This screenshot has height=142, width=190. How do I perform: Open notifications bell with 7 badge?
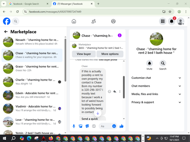172,21
